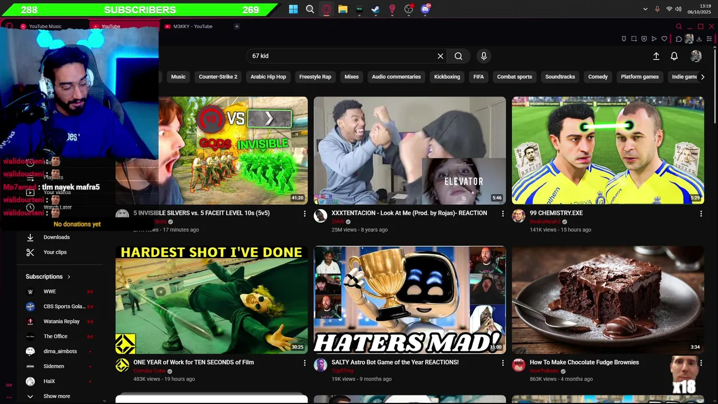Select the Arabic Hip Hop chip

tap(268, 77)
